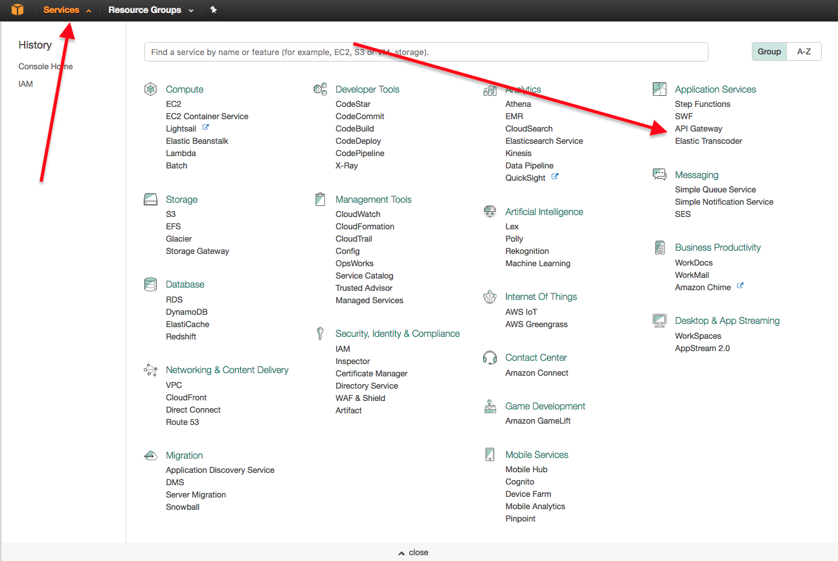Viewport: 838px width, 561px height.
Task: Click the Security key icon
Action: 320,334
